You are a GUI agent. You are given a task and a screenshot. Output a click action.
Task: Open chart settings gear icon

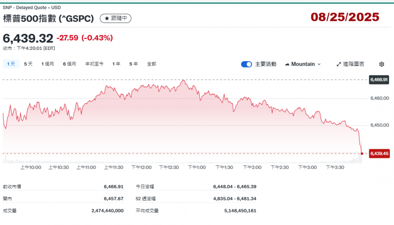click(x=381, y=64)
